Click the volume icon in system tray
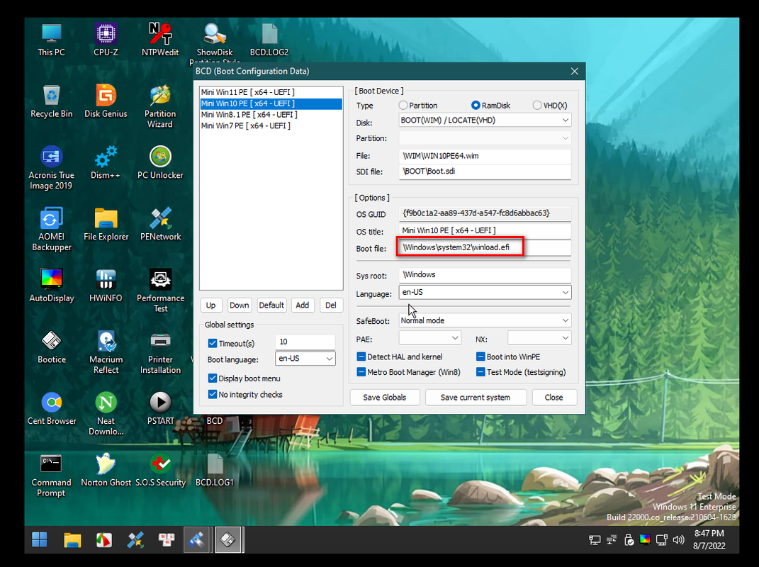This screenshot has width=759, height=567. coord(679,540)
